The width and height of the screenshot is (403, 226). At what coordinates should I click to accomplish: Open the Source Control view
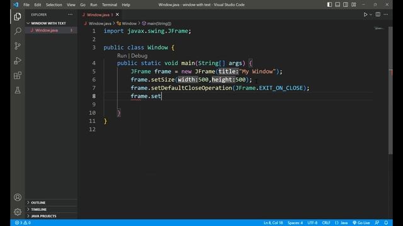tap(18, 46)
